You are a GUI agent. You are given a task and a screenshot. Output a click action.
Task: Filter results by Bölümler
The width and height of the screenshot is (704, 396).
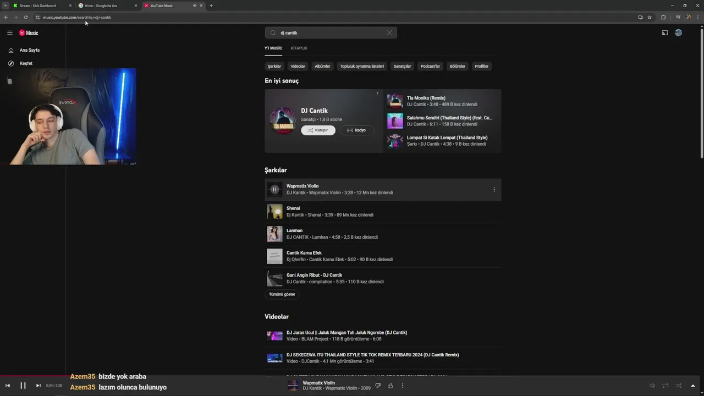458,67
